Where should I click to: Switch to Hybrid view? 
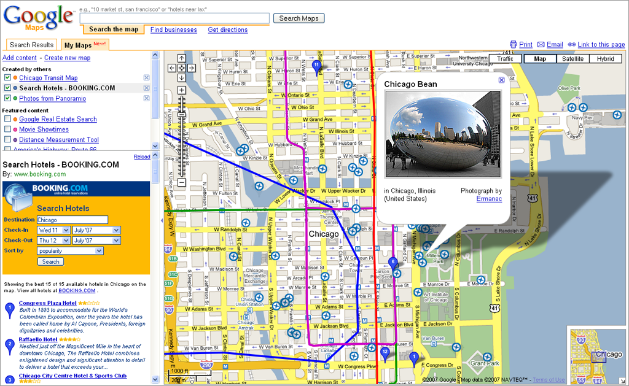605,58
